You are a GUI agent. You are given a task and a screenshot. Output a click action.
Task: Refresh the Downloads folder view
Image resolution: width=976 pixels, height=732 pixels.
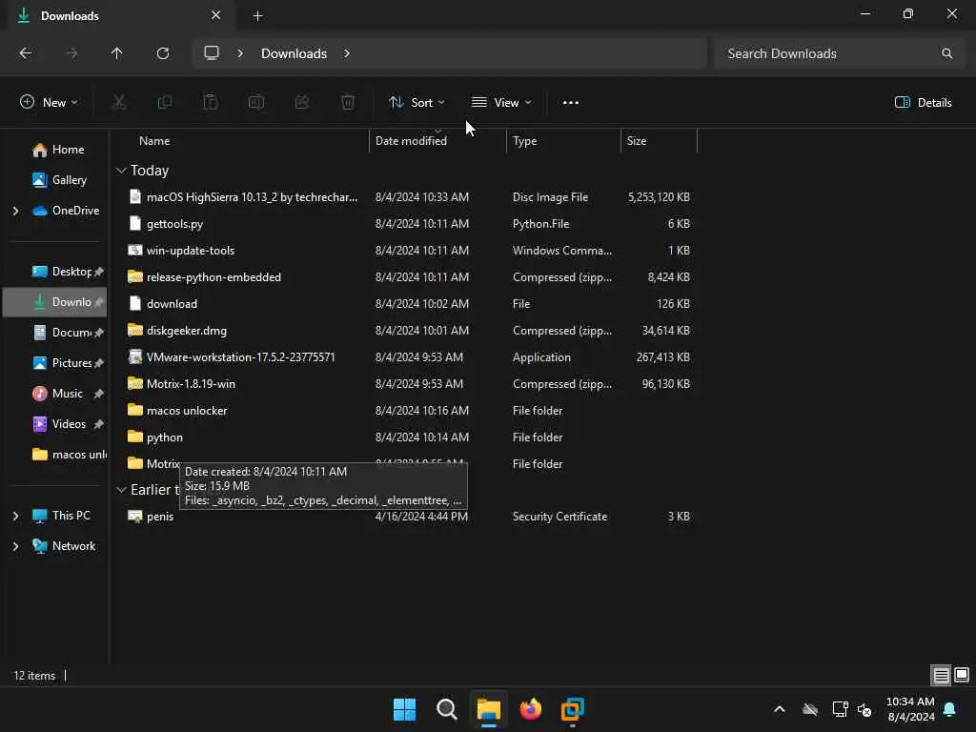pyautogui.click(x=162, y=53)
